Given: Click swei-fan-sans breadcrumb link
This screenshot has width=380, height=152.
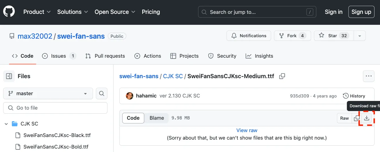Looking at the screenshot, I should pos(139,76).
